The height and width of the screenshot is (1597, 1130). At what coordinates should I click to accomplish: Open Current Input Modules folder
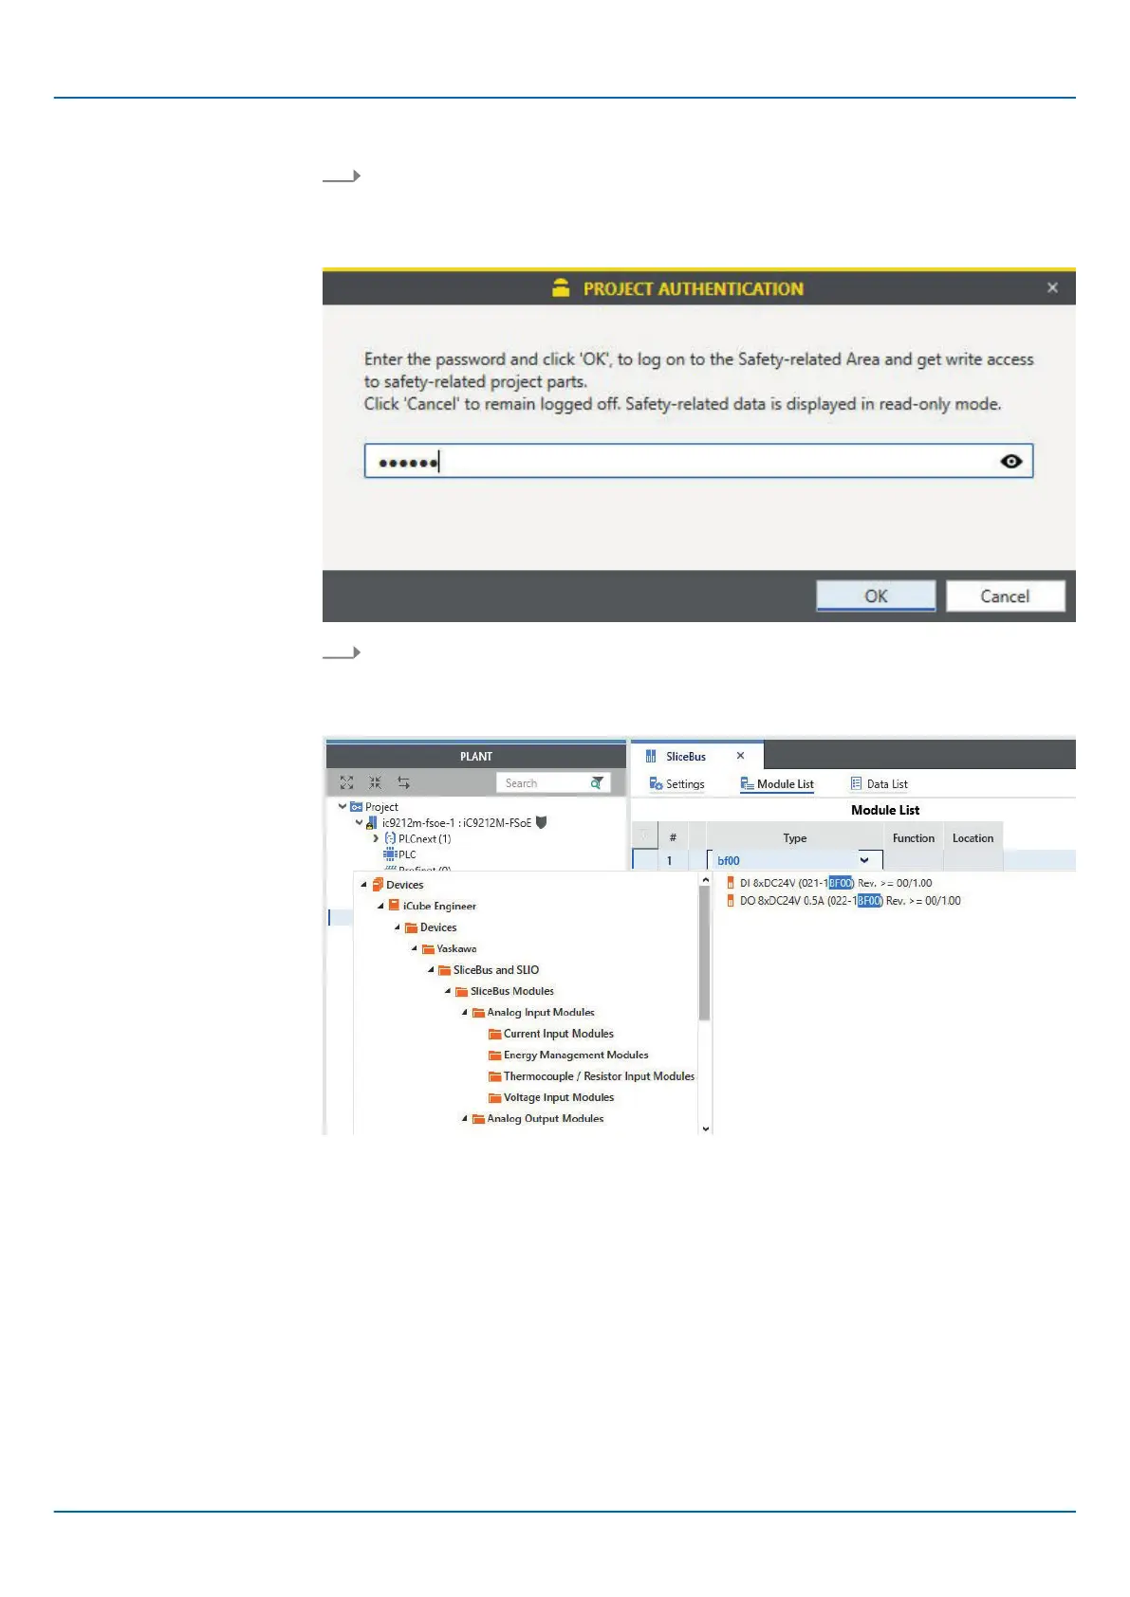pyautogui.click(x=559, y=1034)
